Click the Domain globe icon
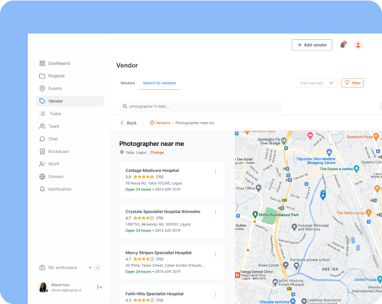This screenshot has width=382, height=304. click(42, 177)
